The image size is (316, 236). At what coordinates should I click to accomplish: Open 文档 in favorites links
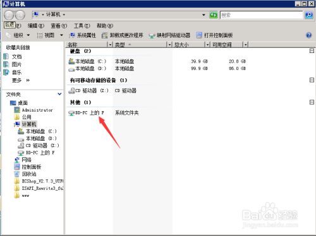pos(13,57)
